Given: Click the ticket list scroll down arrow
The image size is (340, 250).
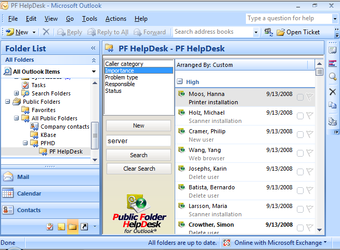Looking at the screenshot, I should pos(319,230).
